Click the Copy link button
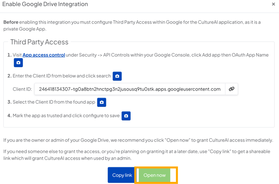279x184 pixels. [122, 175]
